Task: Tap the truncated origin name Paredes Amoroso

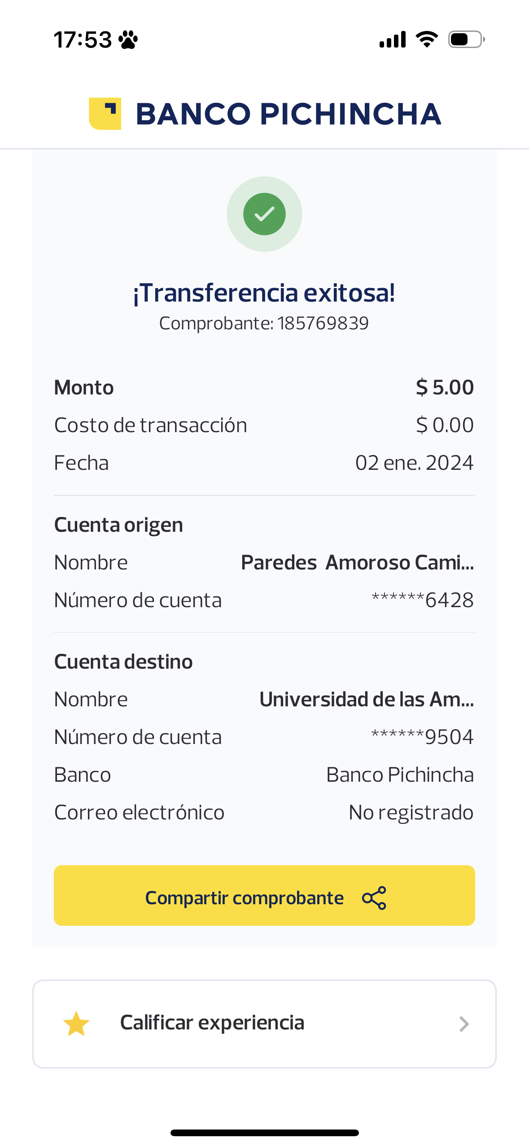Action: (x=357, y=562)
